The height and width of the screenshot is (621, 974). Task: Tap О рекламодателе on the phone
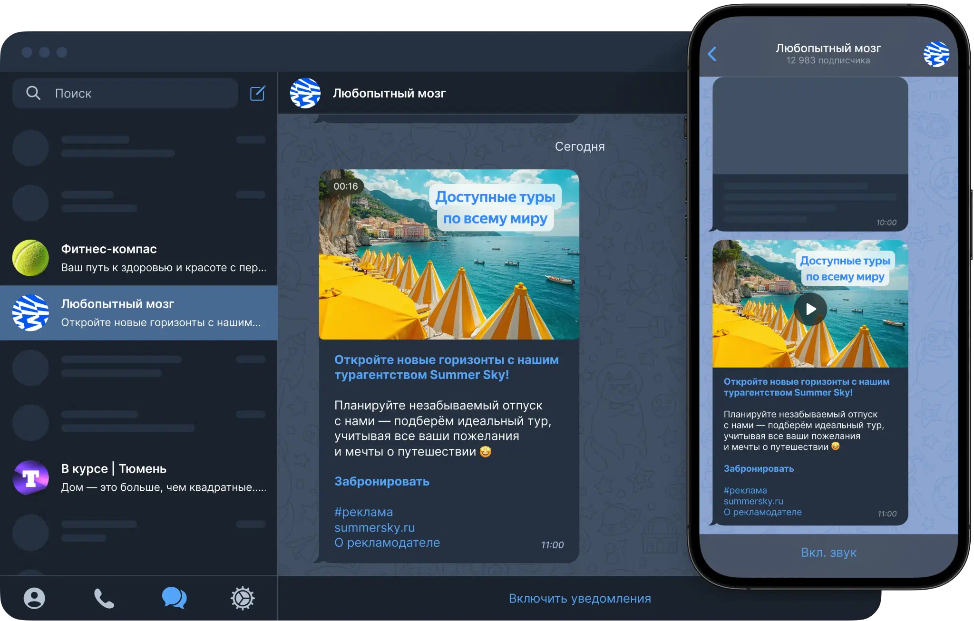coord(762,512)
